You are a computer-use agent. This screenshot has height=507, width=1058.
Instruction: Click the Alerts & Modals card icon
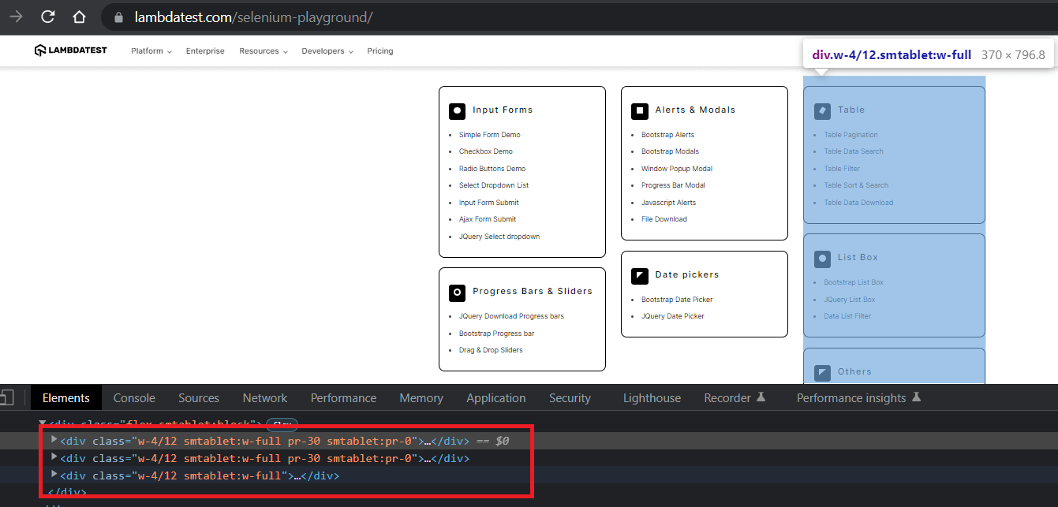pyautogui.click(x=640, y=111)
